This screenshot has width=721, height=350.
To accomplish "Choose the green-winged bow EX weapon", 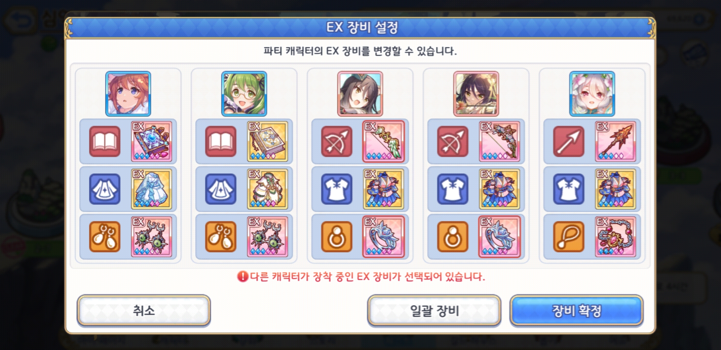I will pyautogui.click(x=384, y=141).
